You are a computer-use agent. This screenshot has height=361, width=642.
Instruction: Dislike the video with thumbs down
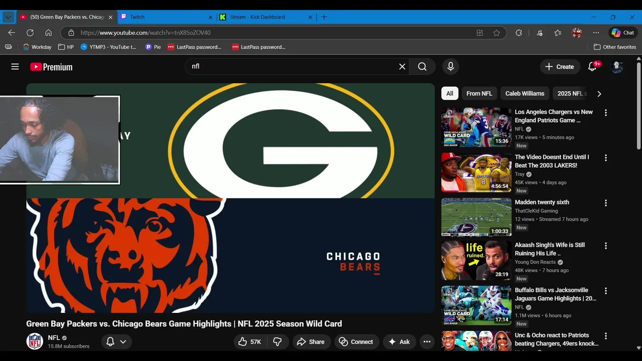pyautogui.click(x=277, y=342)
